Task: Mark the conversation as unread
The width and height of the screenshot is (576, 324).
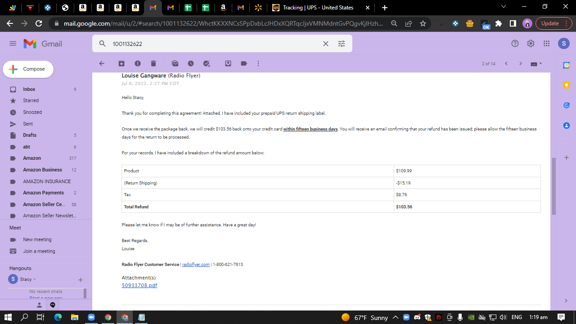Action: click(x=175, y=64)
